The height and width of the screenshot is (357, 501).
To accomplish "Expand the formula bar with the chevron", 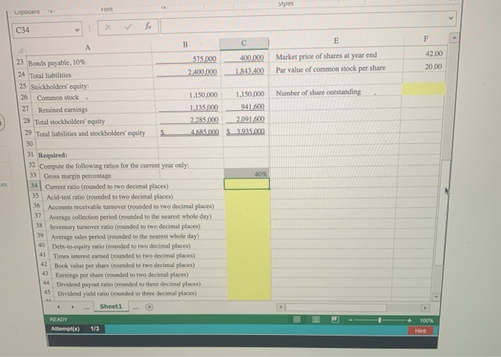I will [451, 18].
